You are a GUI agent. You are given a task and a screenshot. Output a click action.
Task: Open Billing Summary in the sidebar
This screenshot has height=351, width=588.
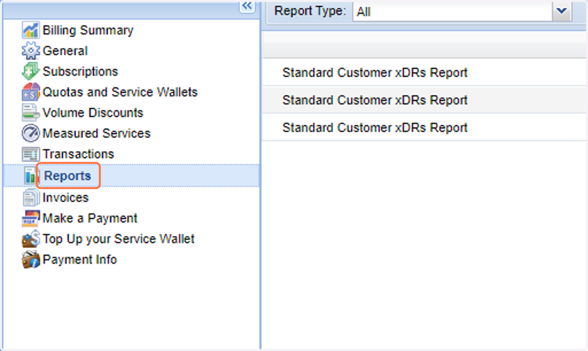point(88,30)
